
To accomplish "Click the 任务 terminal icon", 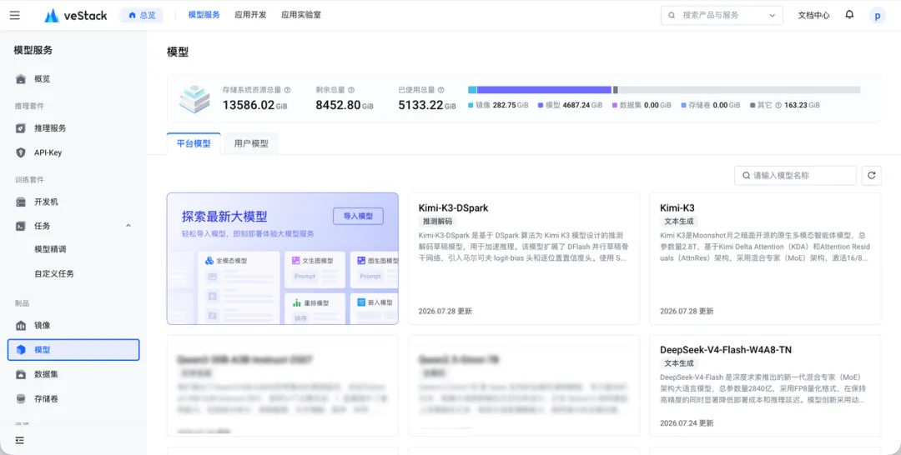I will (x=21, y=226).
